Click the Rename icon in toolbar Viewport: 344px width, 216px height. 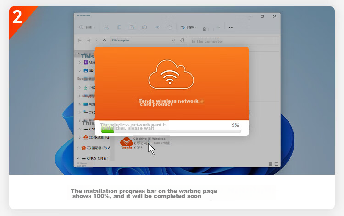pyautogui.click(x=144, y=27)
